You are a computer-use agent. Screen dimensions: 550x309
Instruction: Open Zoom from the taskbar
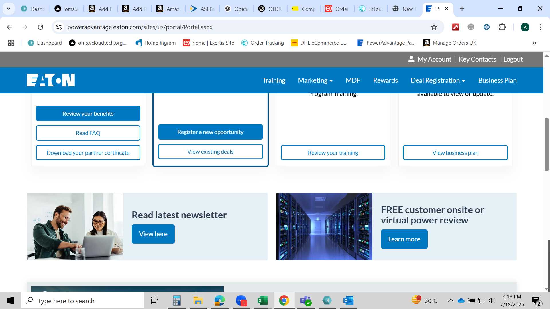[241, 301]
